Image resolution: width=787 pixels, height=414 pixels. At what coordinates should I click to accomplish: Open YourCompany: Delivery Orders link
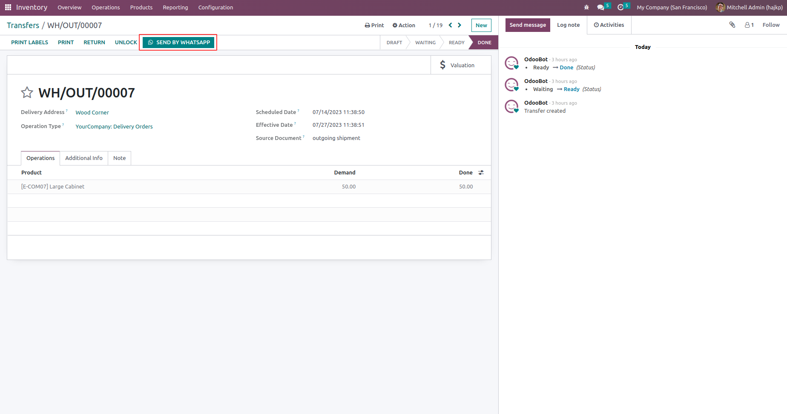pos(114,126)
